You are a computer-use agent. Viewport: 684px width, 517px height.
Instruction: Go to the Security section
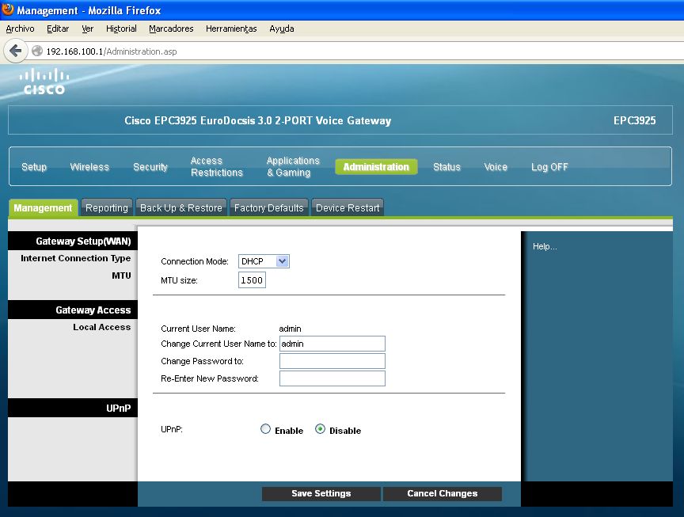150,167
